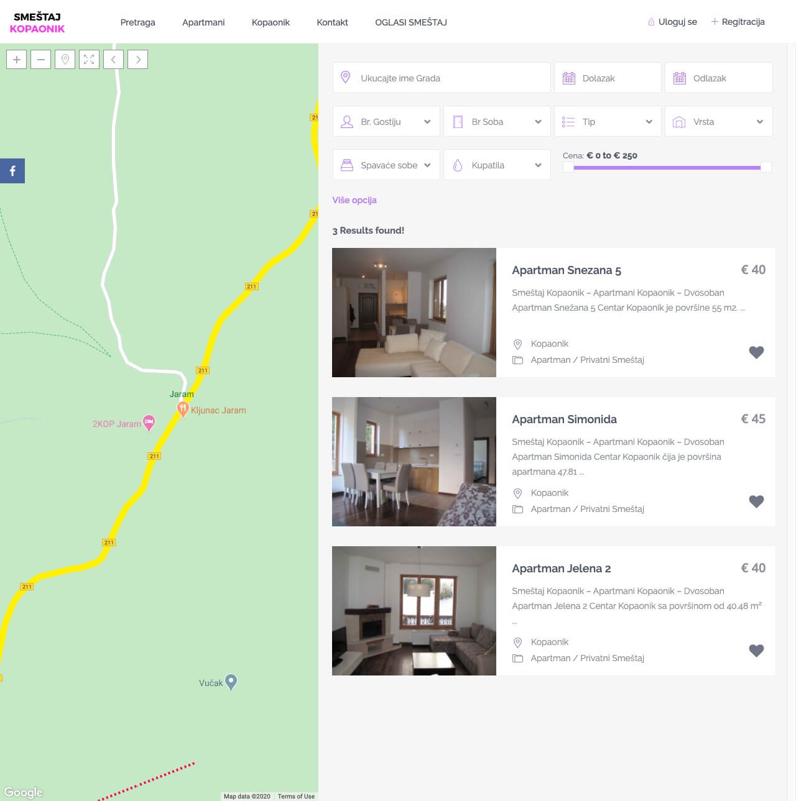Toggle the heart on Apartman Simonida

(x=756, y=501)
